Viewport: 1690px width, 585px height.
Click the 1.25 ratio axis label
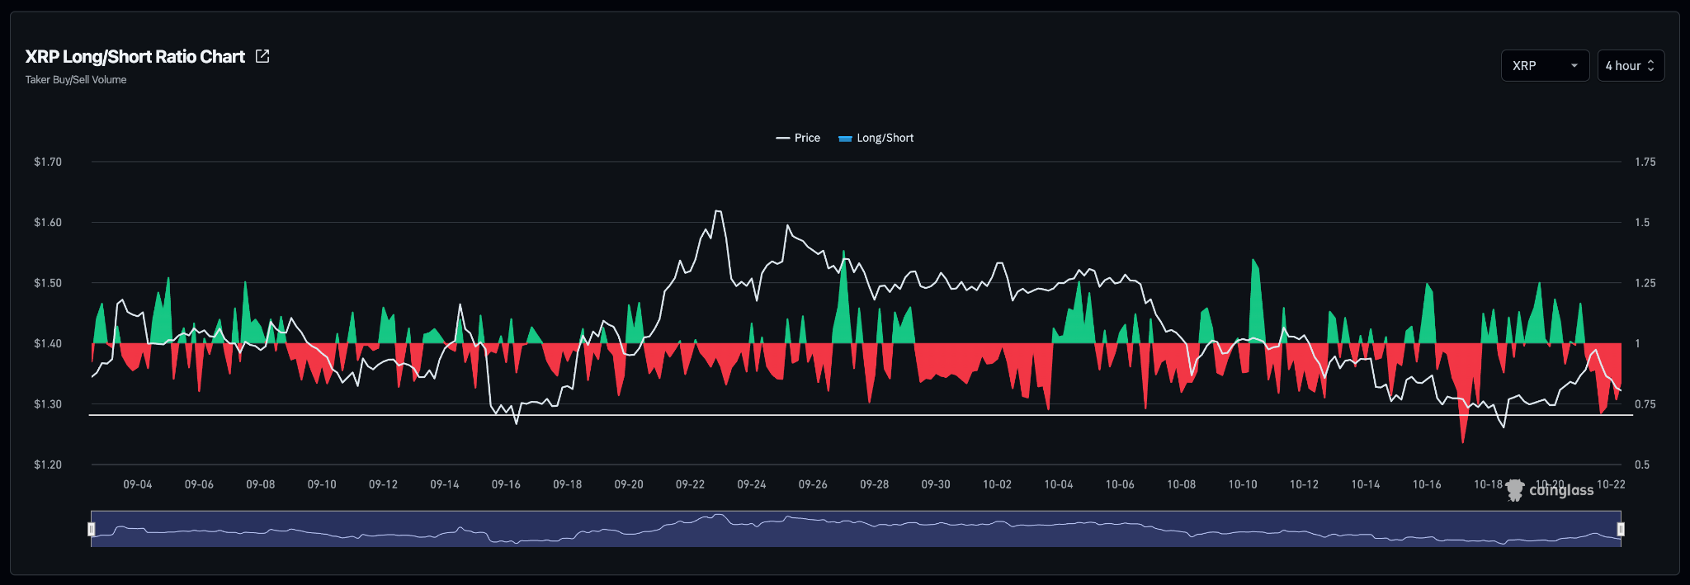[1645, 283]
